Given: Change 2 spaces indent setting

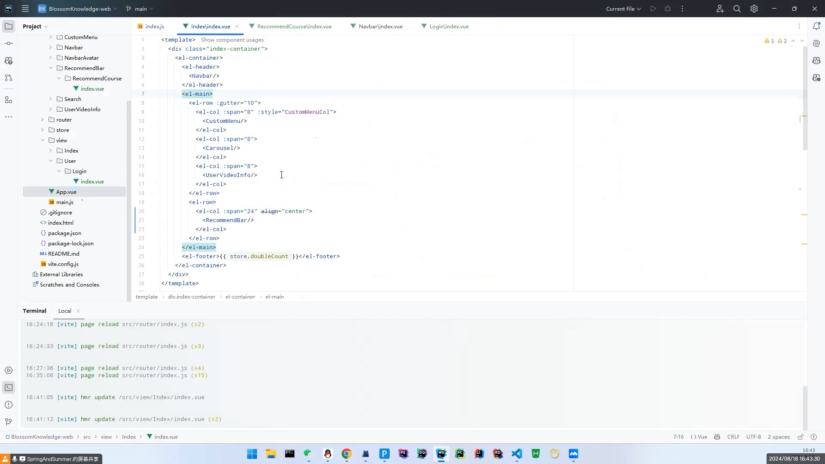Looking at the screenshot, I should (x=779, y=437).
